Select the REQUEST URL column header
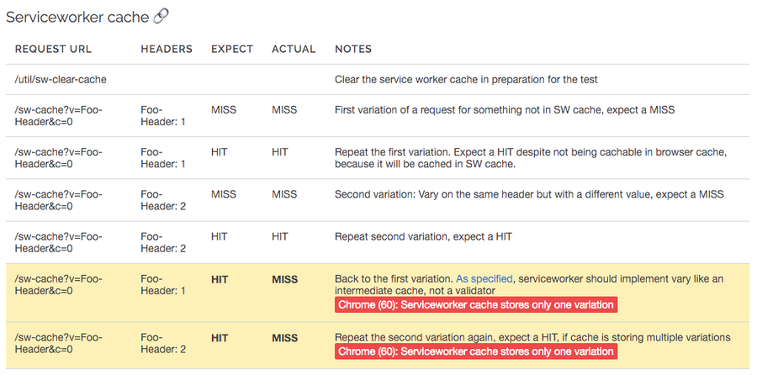The width and height of the screenshot is (757, 375). tap(53, 50)
